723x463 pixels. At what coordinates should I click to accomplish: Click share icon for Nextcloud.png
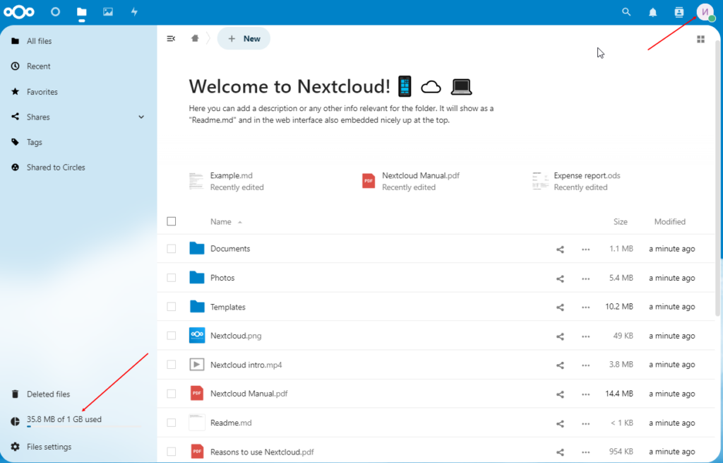pos(560,336)
